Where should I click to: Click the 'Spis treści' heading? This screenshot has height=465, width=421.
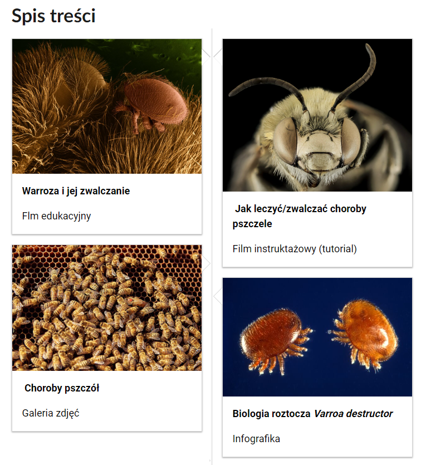click(53, 16)
